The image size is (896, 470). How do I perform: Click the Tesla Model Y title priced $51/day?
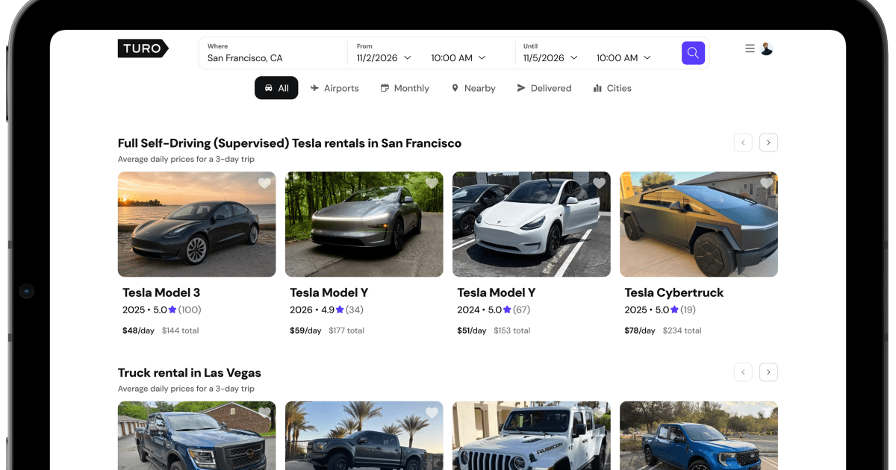pos(497,292)
